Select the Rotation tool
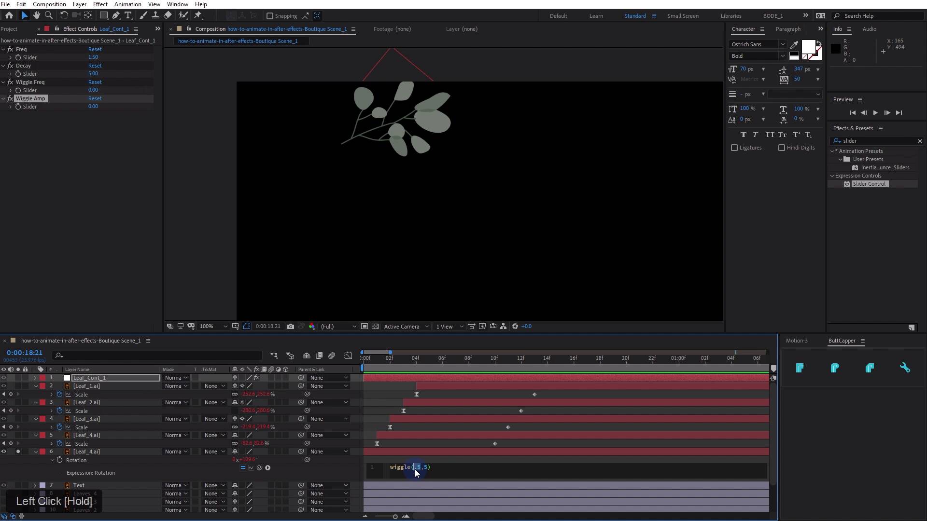Screen dimensions: 927x521 (64, 15)
